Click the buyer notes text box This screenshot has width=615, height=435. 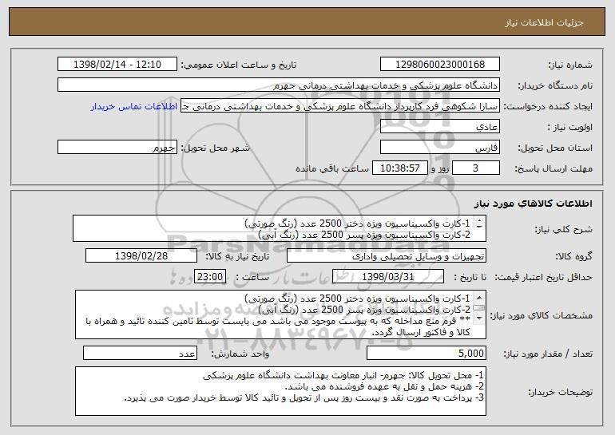tap(280, 391)
